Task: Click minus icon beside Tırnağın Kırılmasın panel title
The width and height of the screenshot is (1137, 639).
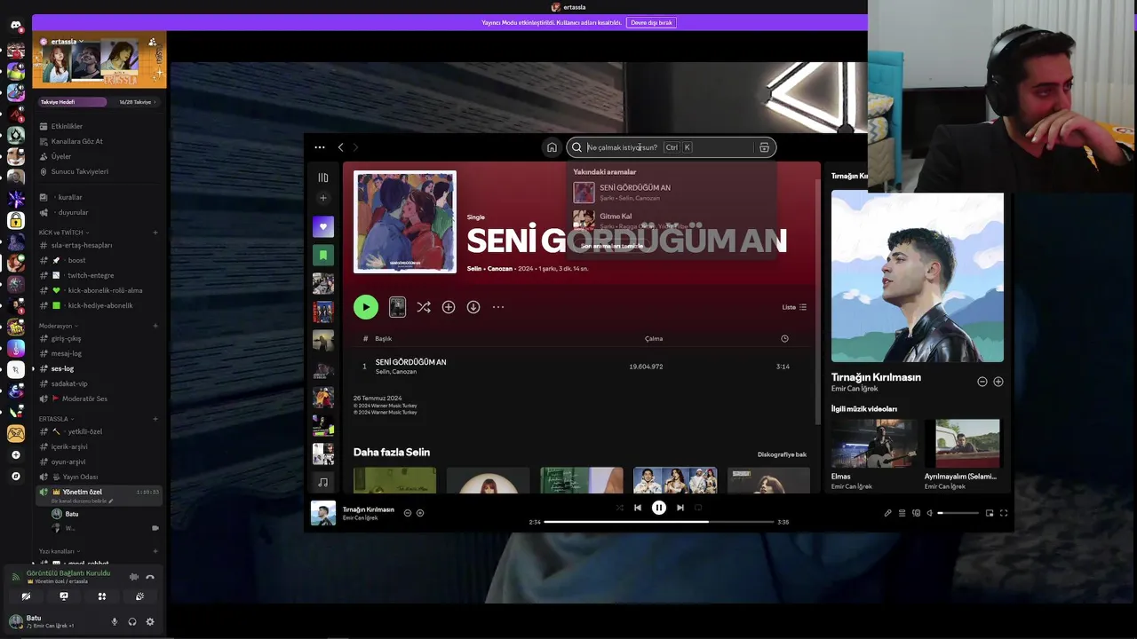Action: (x=982, y=382)
